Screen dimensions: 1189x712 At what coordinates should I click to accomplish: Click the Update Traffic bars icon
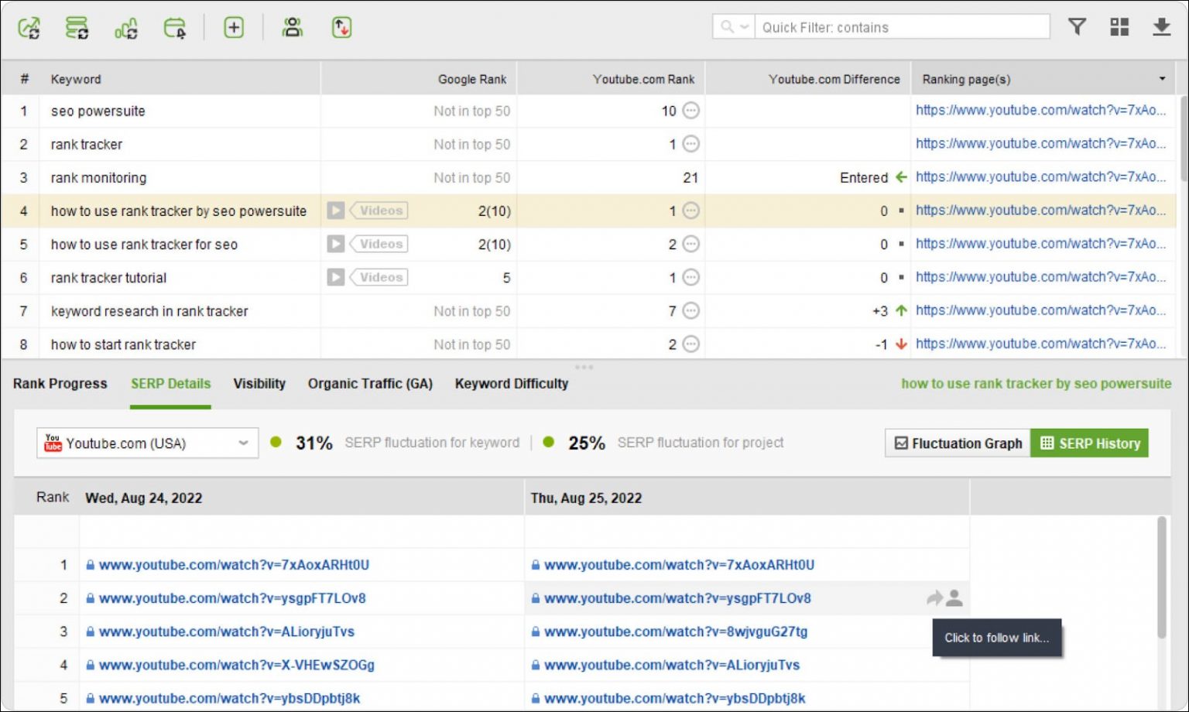(x=126, y=28)
